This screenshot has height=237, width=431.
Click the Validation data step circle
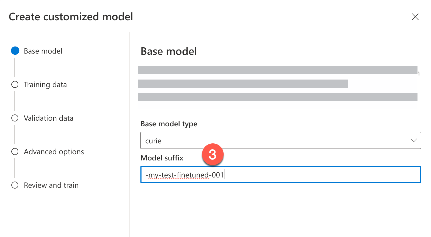tap(15, 118)
